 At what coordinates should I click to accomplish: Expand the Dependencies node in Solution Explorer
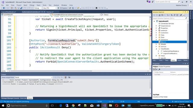pyautogui.click(x=156, y=26)
